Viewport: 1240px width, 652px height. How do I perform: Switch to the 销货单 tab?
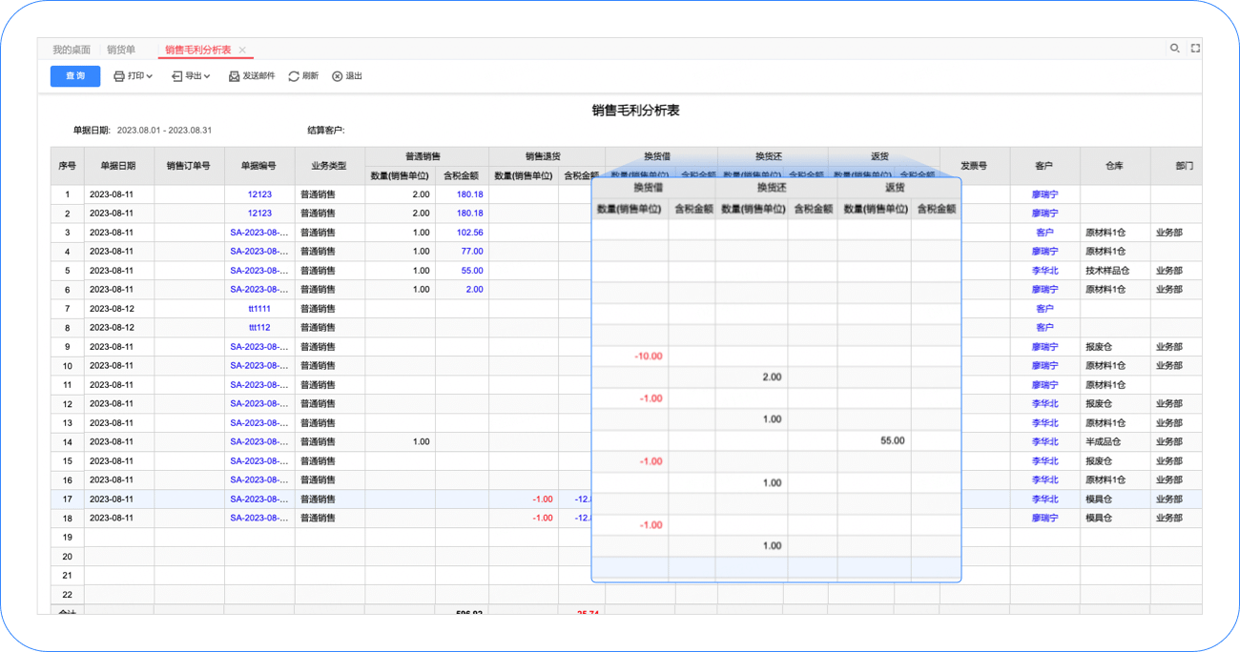click(121, 50)
